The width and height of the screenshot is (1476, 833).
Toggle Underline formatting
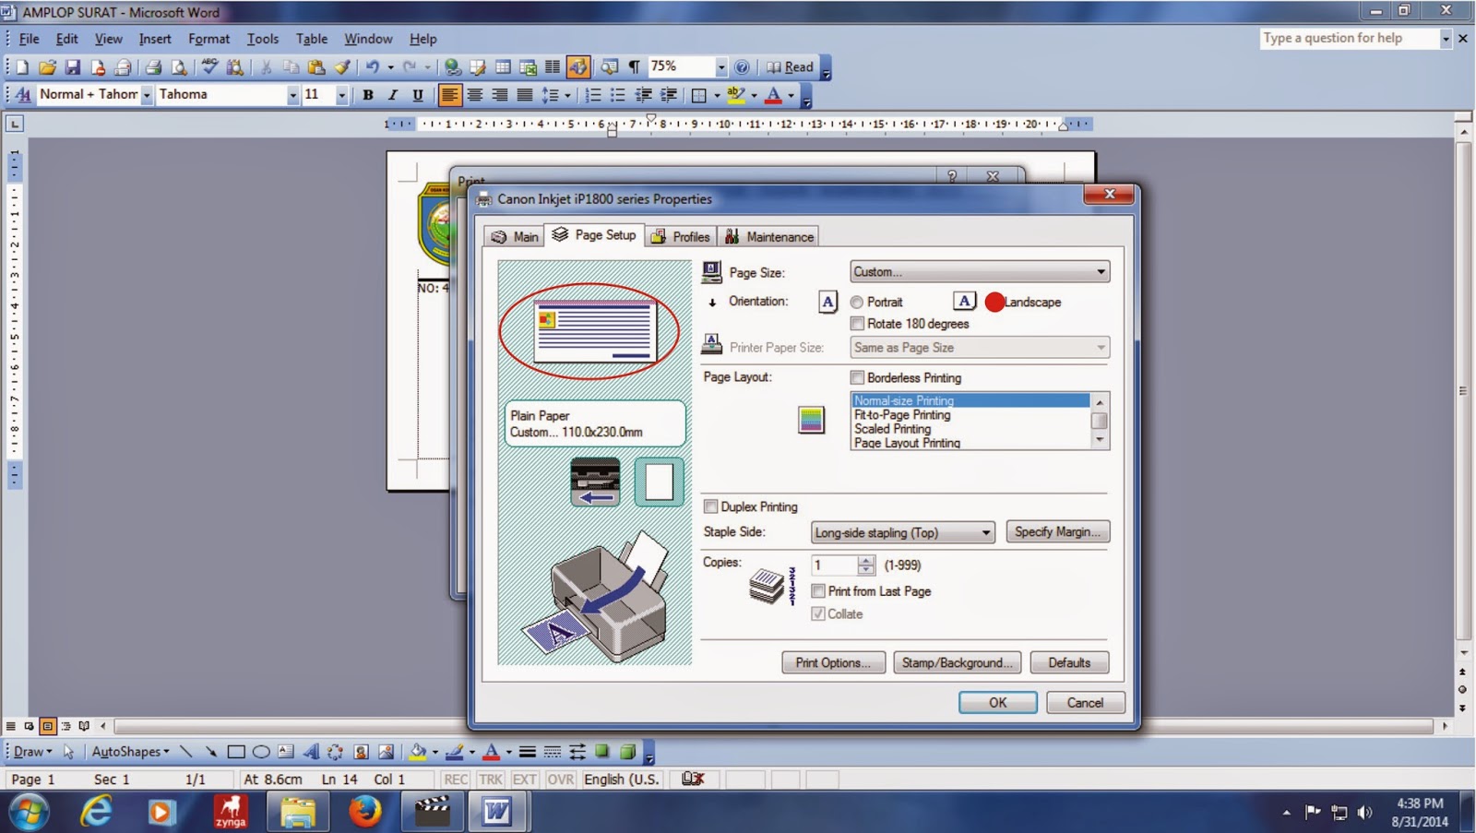pos(418,95)
